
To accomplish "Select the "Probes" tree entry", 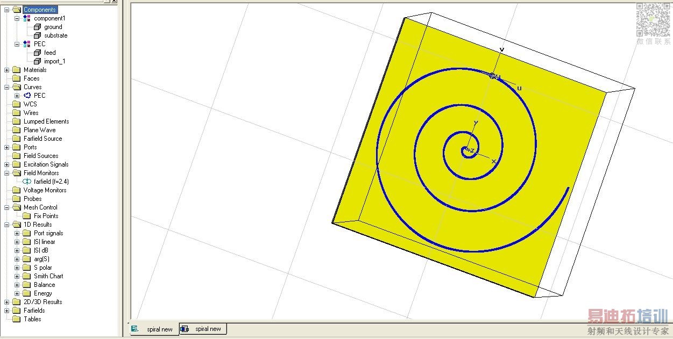I will [x=33, y=199].
